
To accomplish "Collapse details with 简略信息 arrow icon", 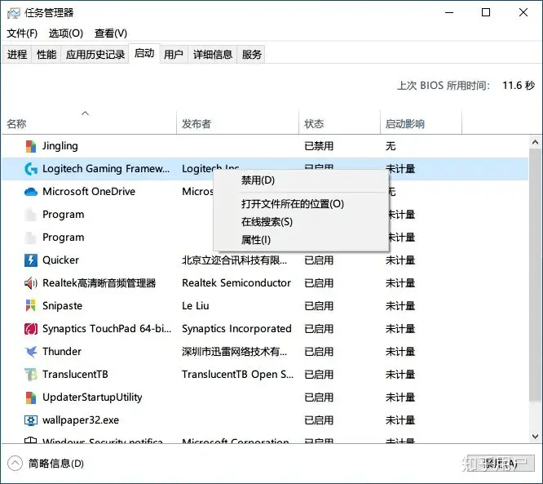I will 15,464.
